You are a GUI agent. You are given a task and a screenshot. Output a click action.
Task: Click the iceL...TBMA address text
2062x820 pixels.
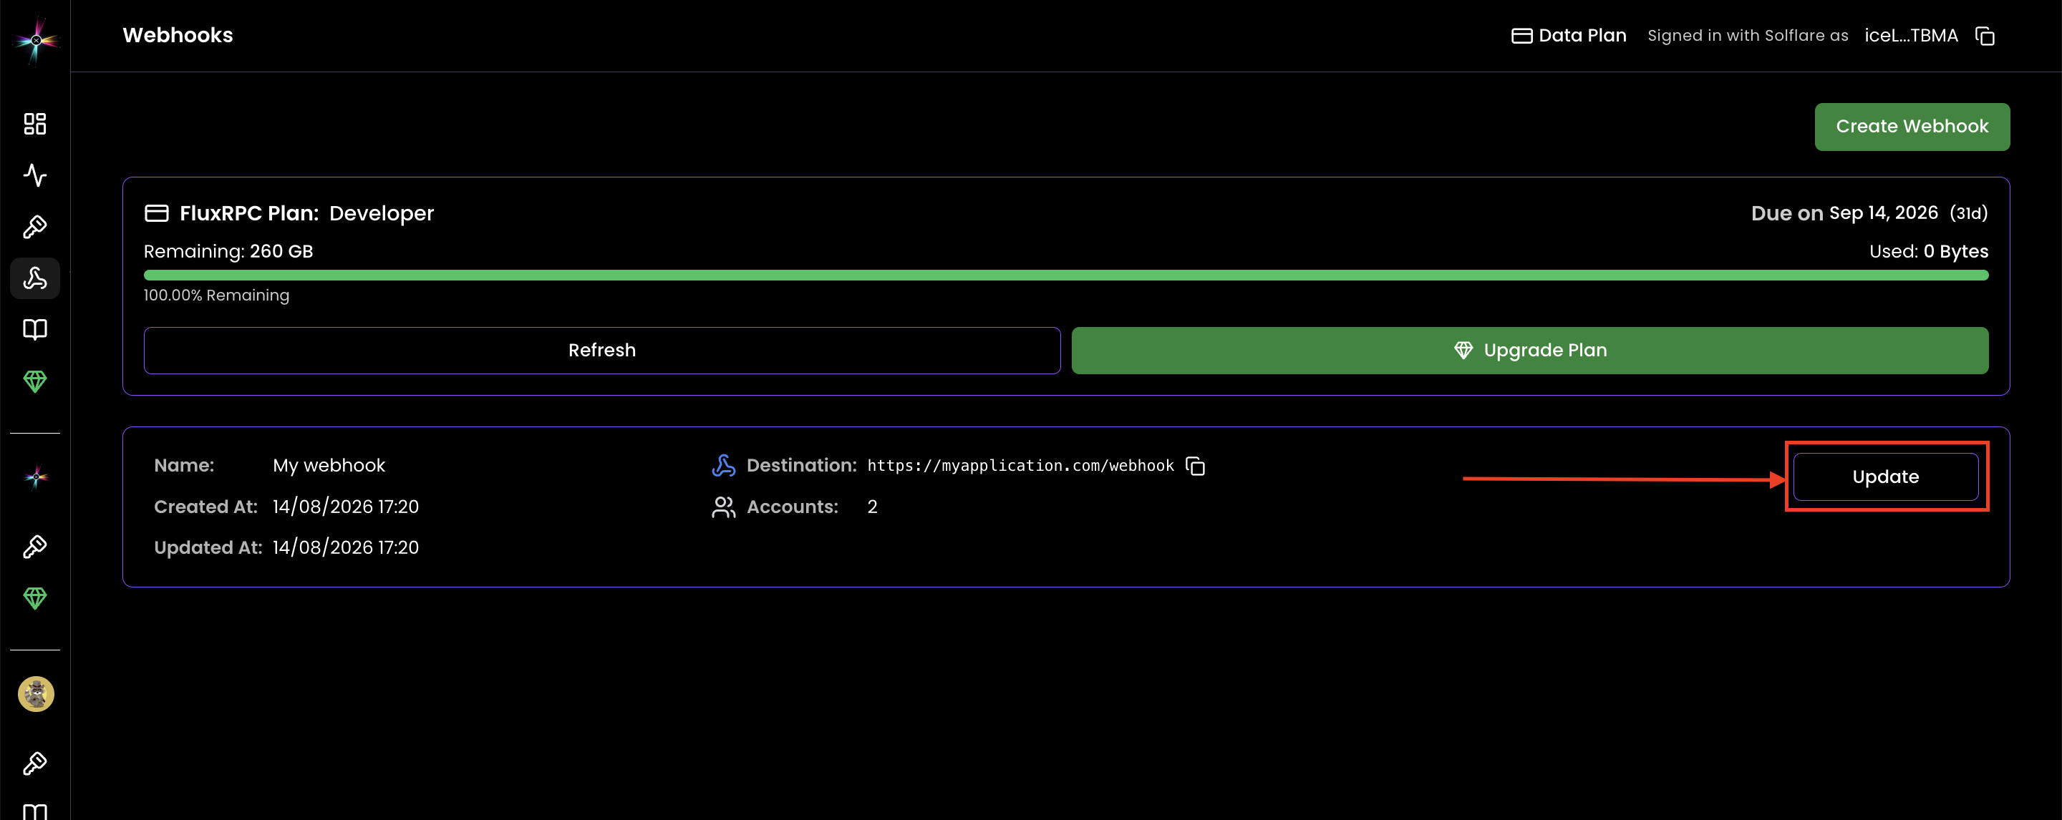coord(1911,35)
